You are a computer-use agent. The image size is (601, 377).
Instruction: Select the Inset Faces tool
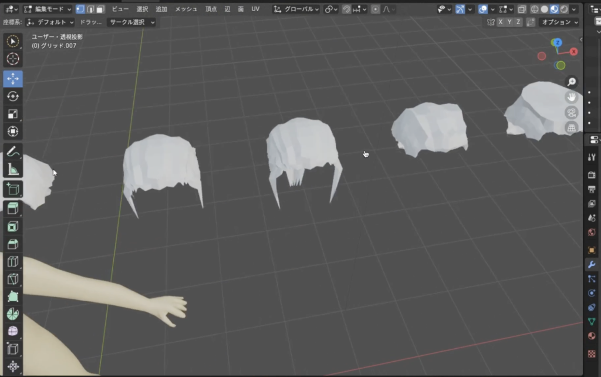[x=13, y=226]
